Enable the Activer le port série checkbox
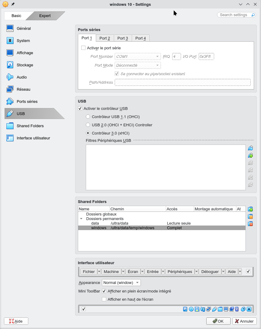 click(x=83, y=48)
